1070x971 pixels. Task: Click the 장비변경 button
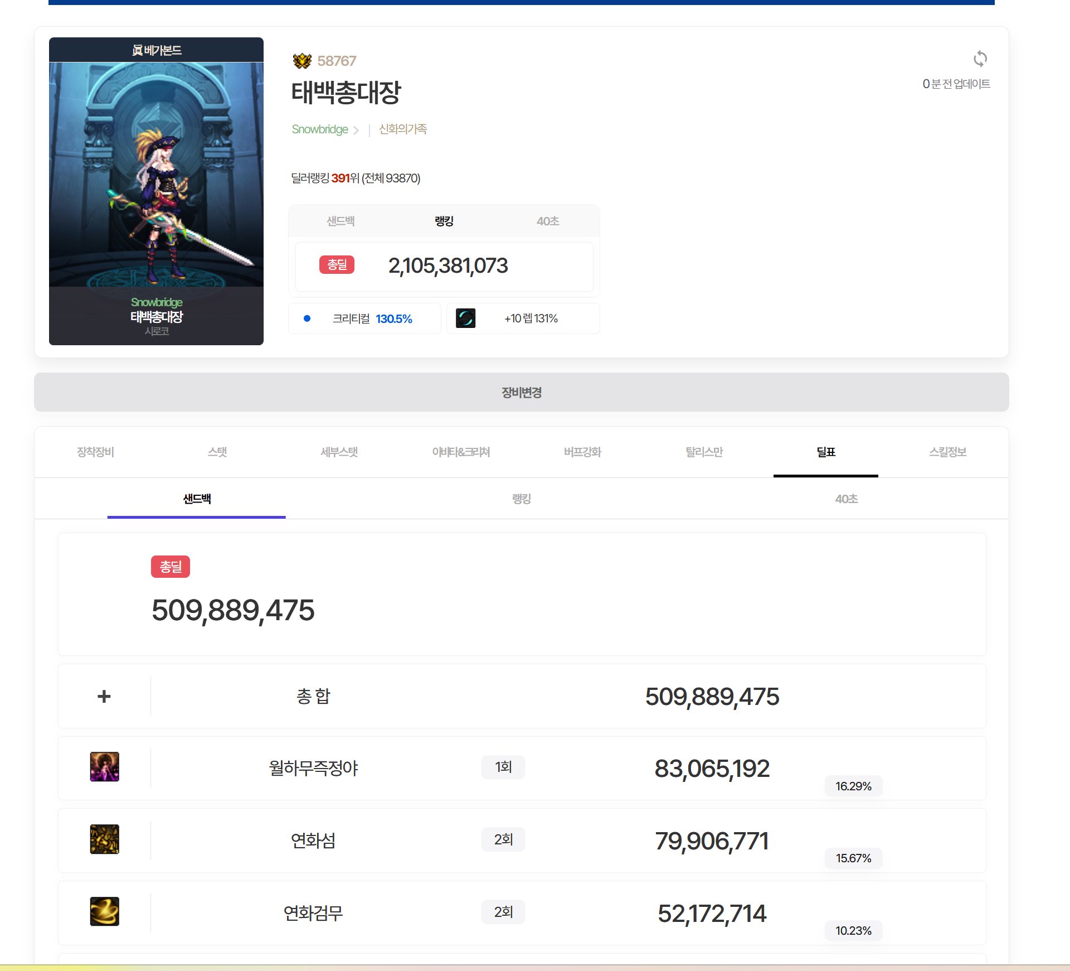pos(522,392)
